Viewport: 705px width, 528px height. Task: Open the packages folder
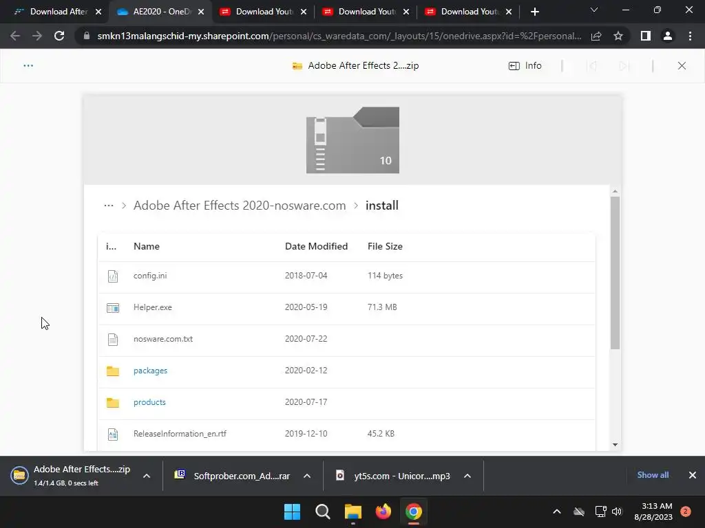[x=150, y=371]
